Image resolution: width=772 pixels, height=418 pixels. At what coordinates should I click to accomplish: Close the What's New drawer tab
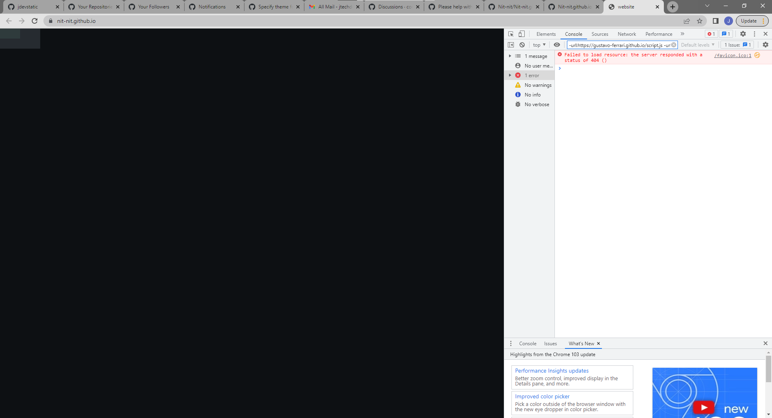598,344
